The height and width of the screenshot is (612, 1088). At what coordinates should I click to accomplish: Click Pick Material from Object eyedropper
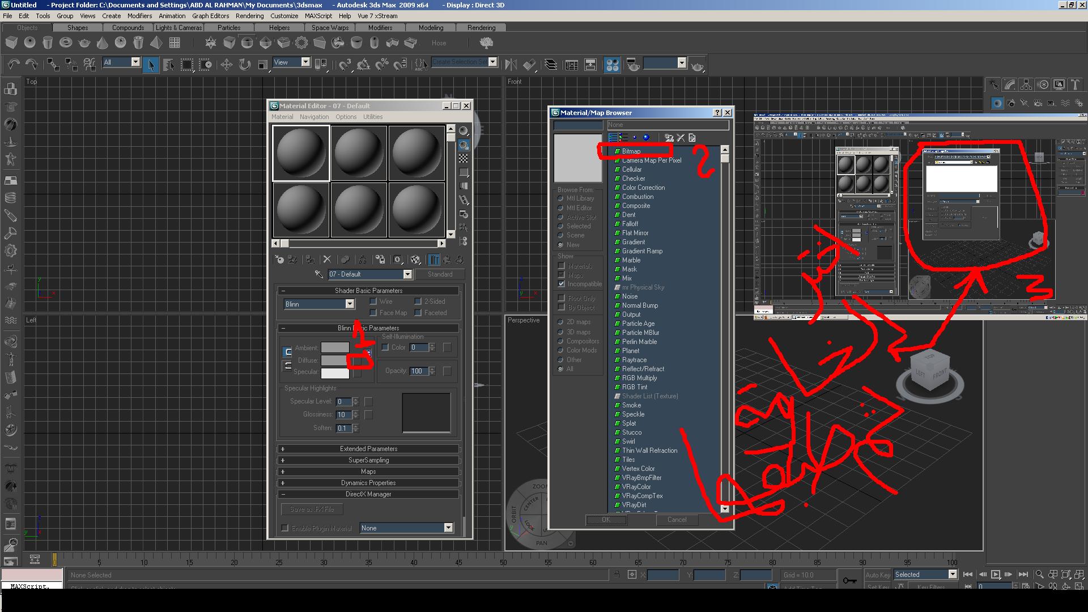click(x=319, y=274)
